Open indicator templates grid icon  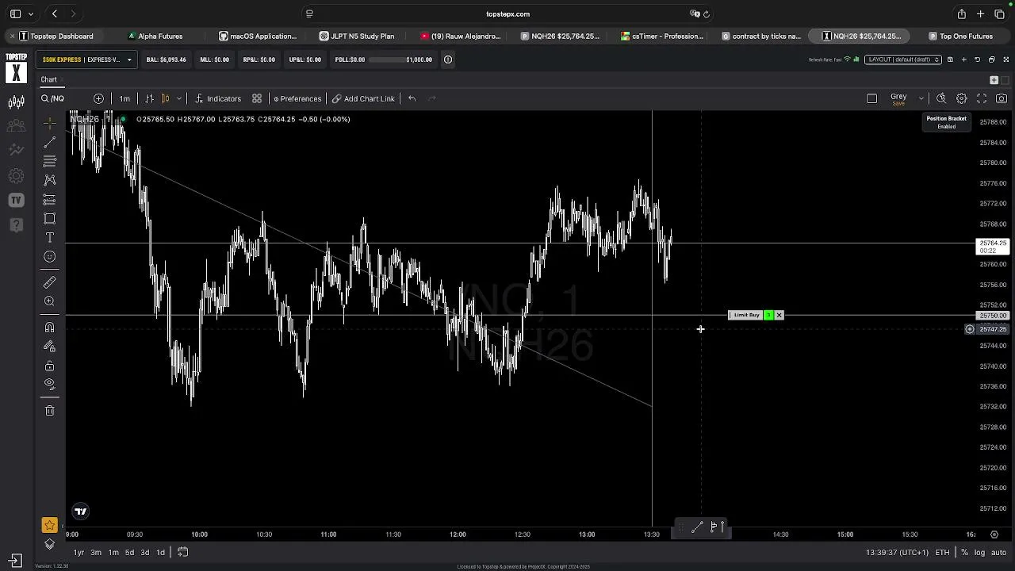click(257, 98)
